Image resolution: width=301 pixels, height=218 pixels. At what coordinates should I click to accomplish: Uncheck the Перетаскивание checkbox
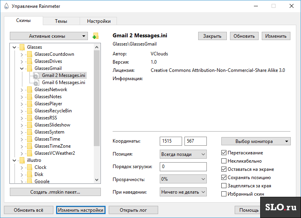point(224,153)
